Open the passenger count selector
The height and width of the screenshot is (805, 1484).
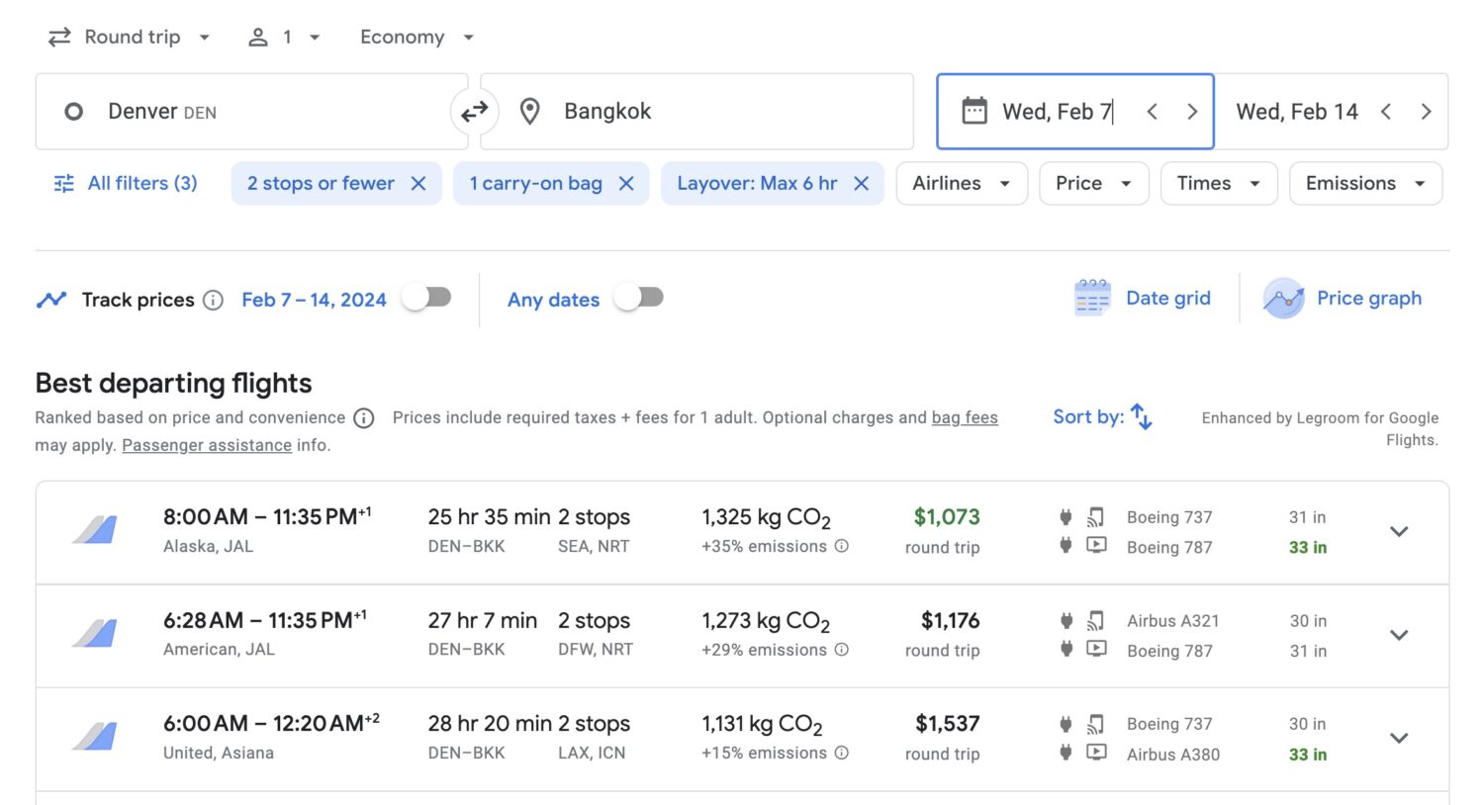tap(284, 37)
